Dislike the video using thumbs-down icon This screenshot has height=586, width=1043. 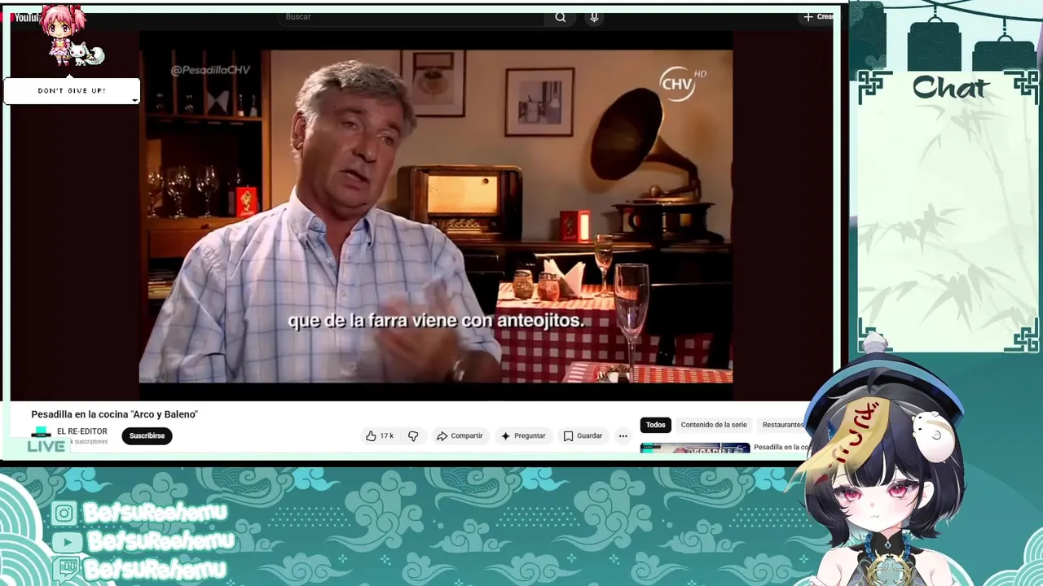[413, 436]
